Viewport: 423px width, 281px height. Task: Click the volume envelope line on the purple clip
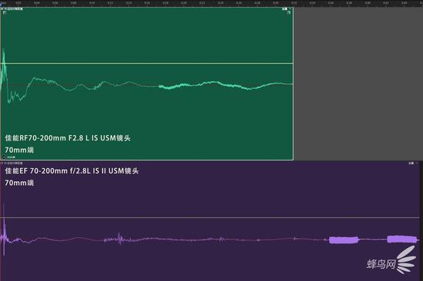click(x=210, y=217)
